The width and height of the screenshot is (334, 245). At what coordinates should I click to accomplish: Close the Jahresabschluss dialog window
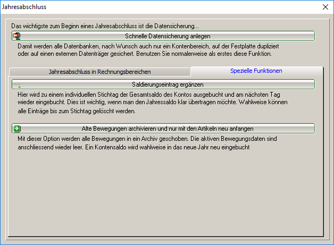click(x=325, y=7)
